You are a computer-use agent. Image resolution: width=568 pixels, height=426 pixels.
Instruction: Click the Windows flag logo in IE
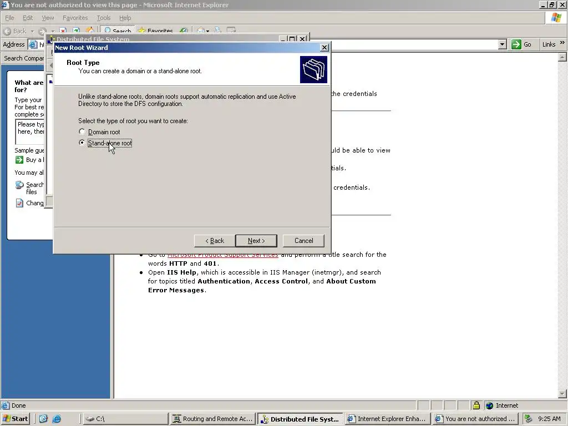pos(556,18)
